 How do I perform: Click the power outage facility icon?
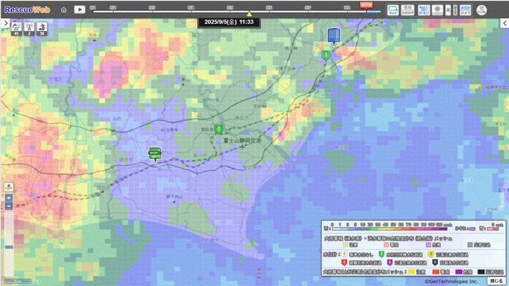coord(16,28)
